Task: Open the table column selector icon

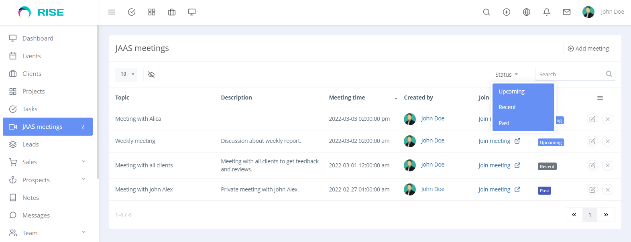Action: coord(600,98)
